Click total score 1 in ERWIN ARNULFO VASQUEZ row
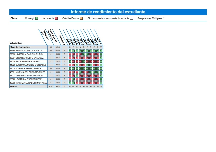The width and height of the screenshot is (216, 152). click(51, 58)
